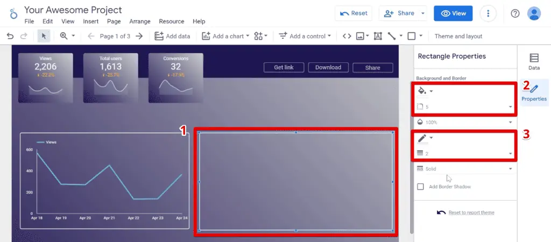Click the undo arrow in toolbar
The image size is (551, 242).
(x=10, y=36)
